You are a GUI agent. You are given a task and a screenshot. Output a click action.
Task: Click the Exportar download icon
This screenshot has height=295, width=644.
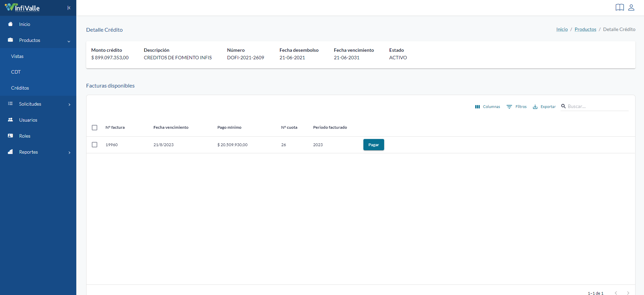tap(535, 107)
